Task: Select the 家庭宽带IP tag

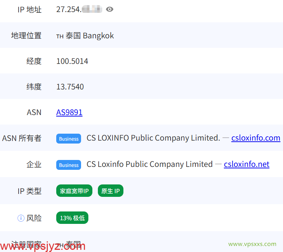Action: pos(74,191)
